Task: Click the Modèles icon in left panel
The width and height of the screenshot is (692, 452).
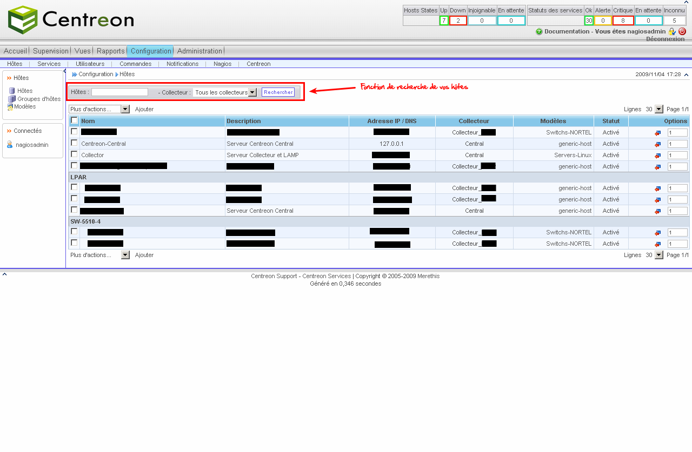Action: [10, 107]
